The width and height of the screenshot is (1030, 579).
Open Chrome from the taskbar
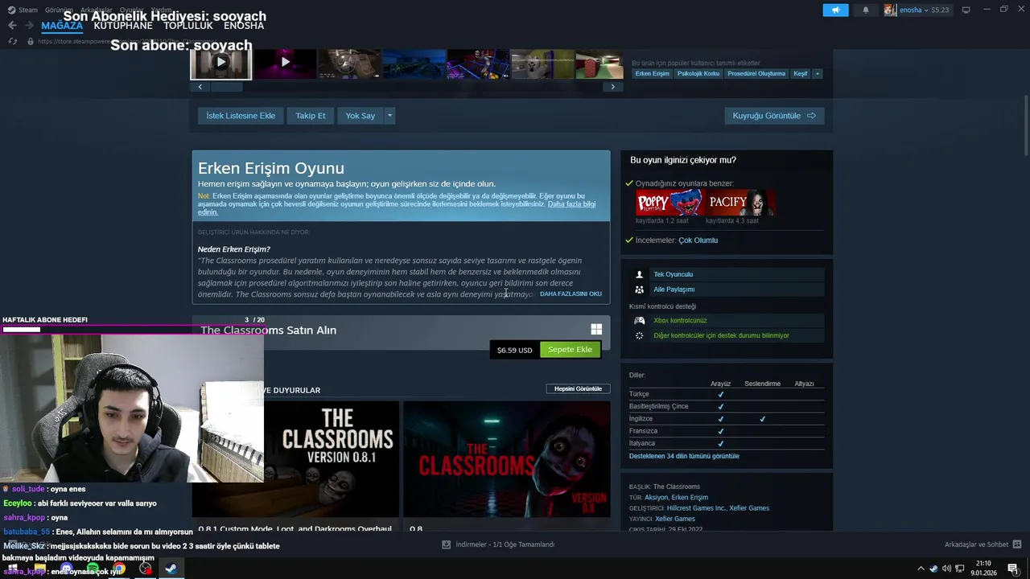[x=119, y=569]
